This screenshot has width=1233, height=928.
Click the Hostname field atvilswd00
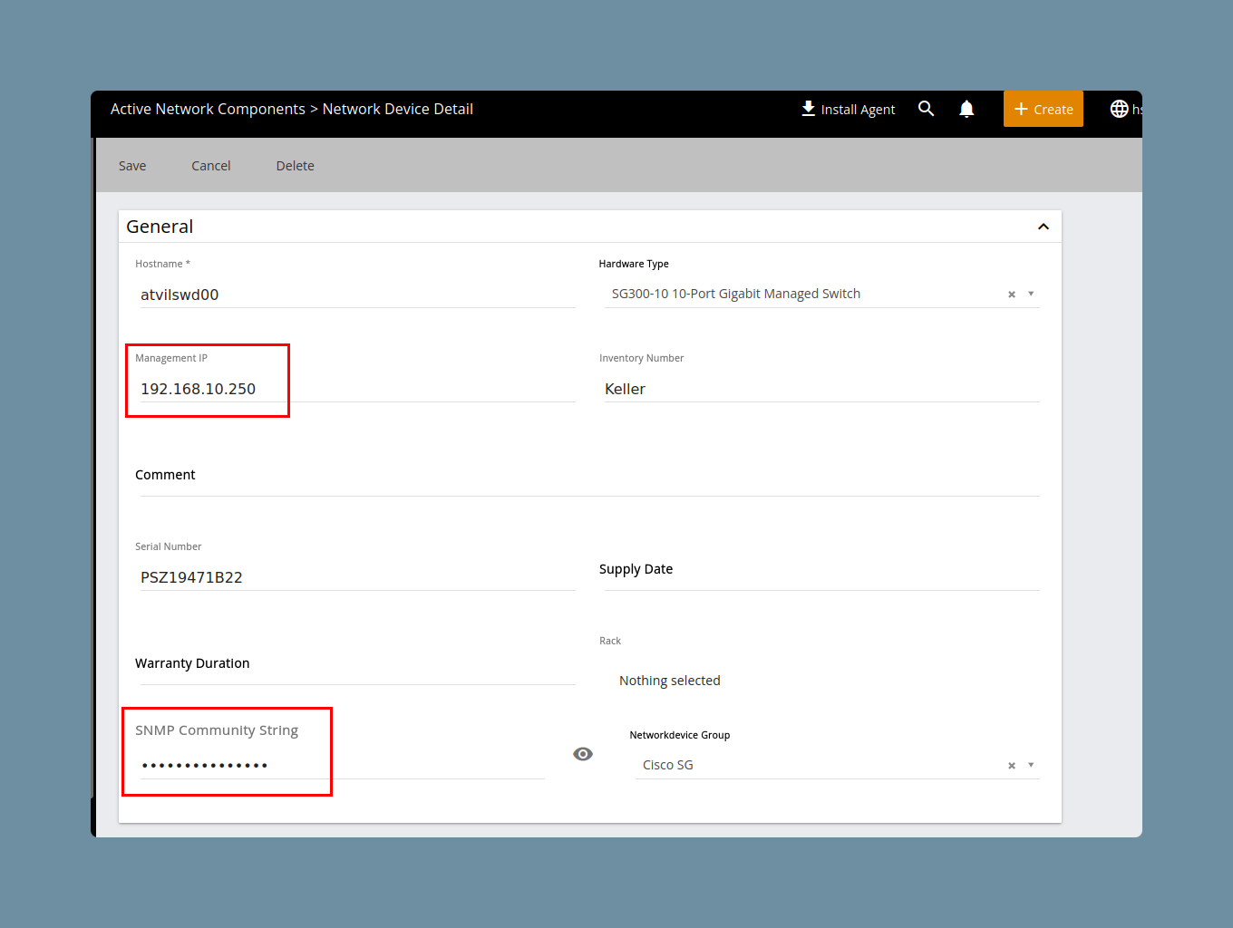pos(357,295)
